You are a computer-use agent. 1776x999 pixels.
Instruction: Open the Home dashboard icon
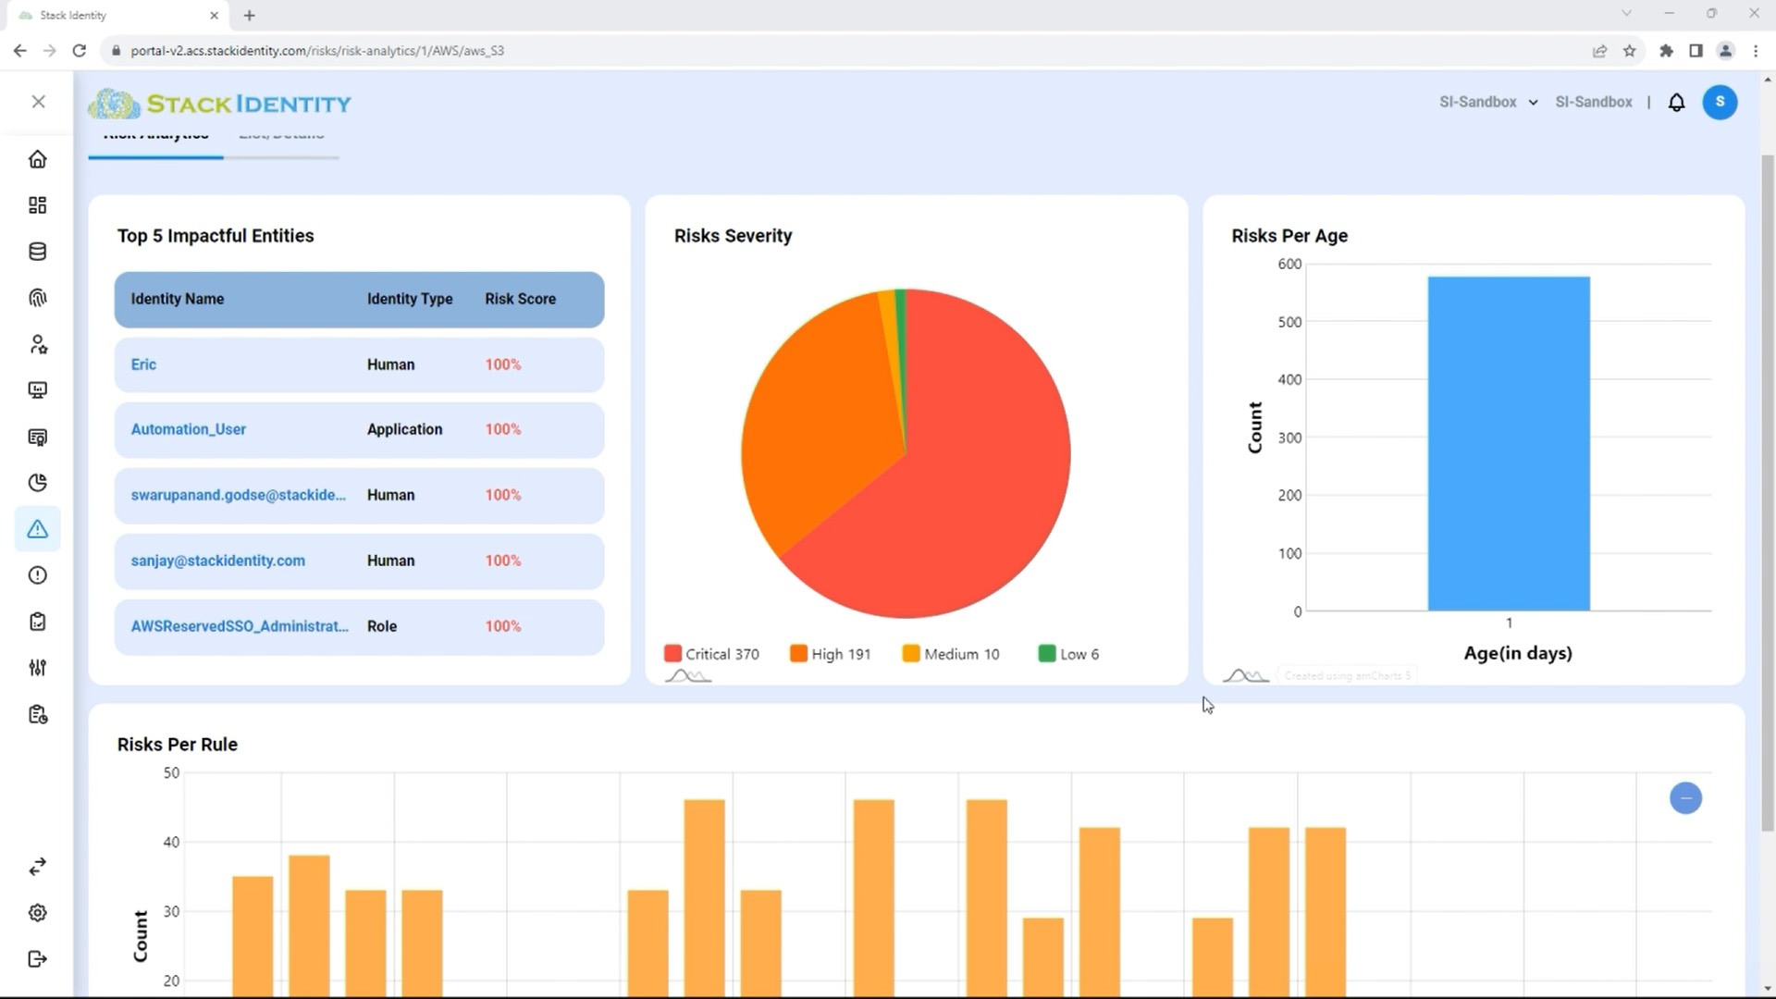coord(38,159)
